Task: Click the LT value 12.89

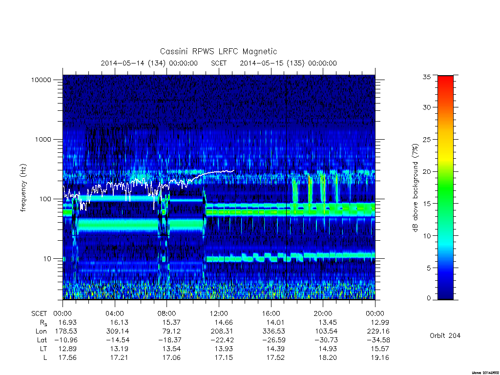Action: point(67,349)
